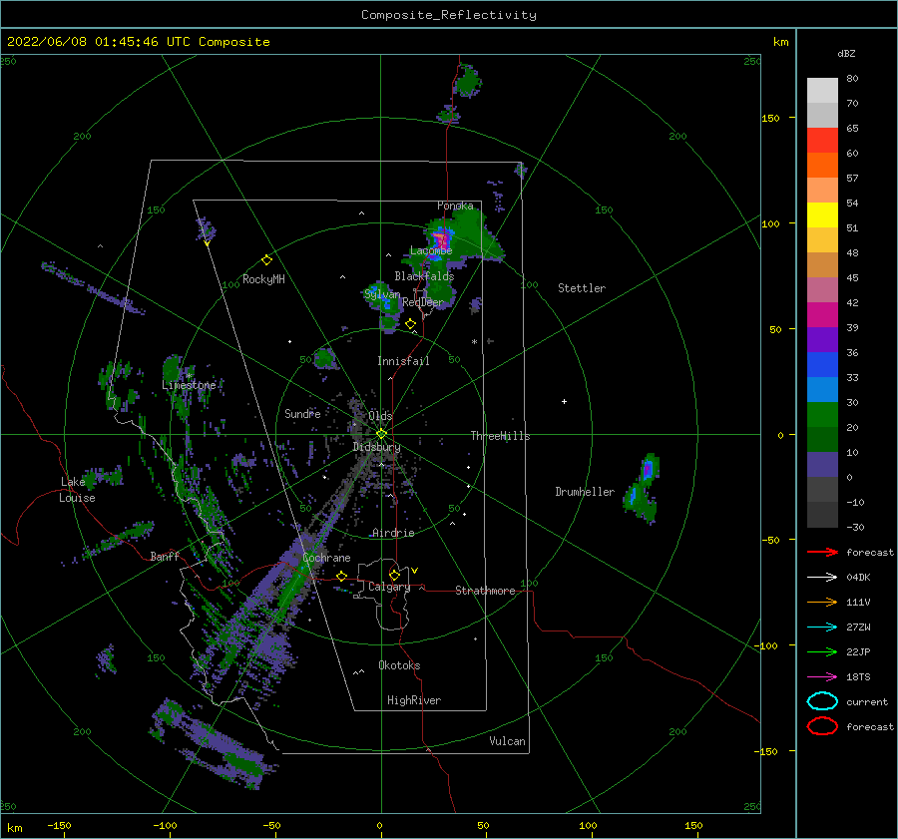This screenshot has width=898, height=839.
Task: Click the red 'forecast' ellipse legend icon
Action: [822, 726]
